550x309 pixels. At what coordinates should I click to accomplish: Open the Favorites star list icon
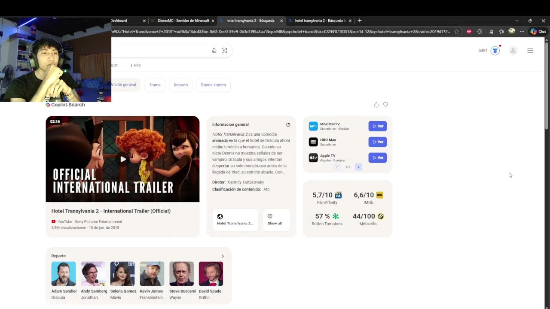(x=501, y=32)
